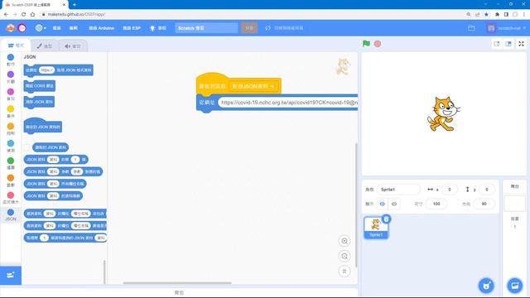
Task: Click the block palette vertical scrollbar
Action: pos(104,272)
